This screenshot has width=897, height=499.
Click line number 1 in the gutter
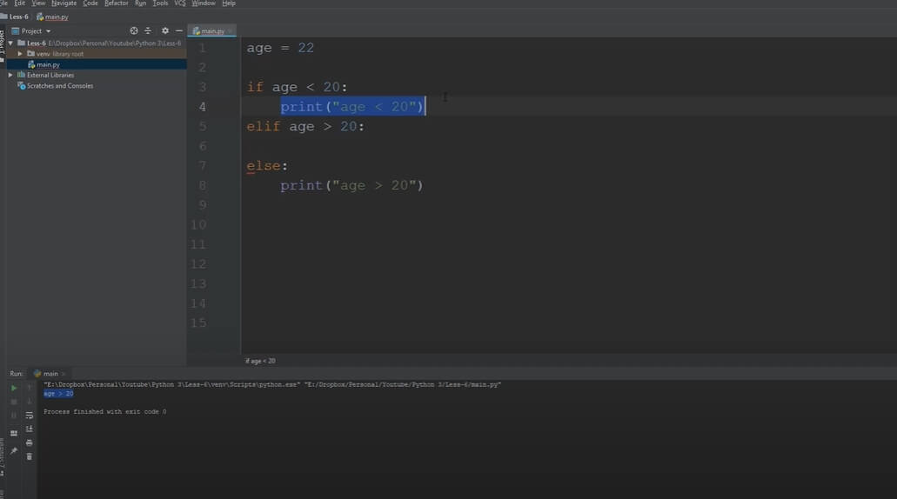(202, 48)
